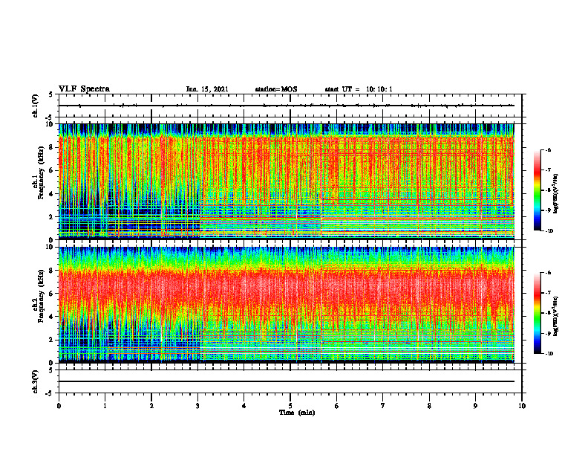Click the ch.2 "Frequency (kHz)" axis label
This screenshot has width=588, height=455.
click(41, 296)
